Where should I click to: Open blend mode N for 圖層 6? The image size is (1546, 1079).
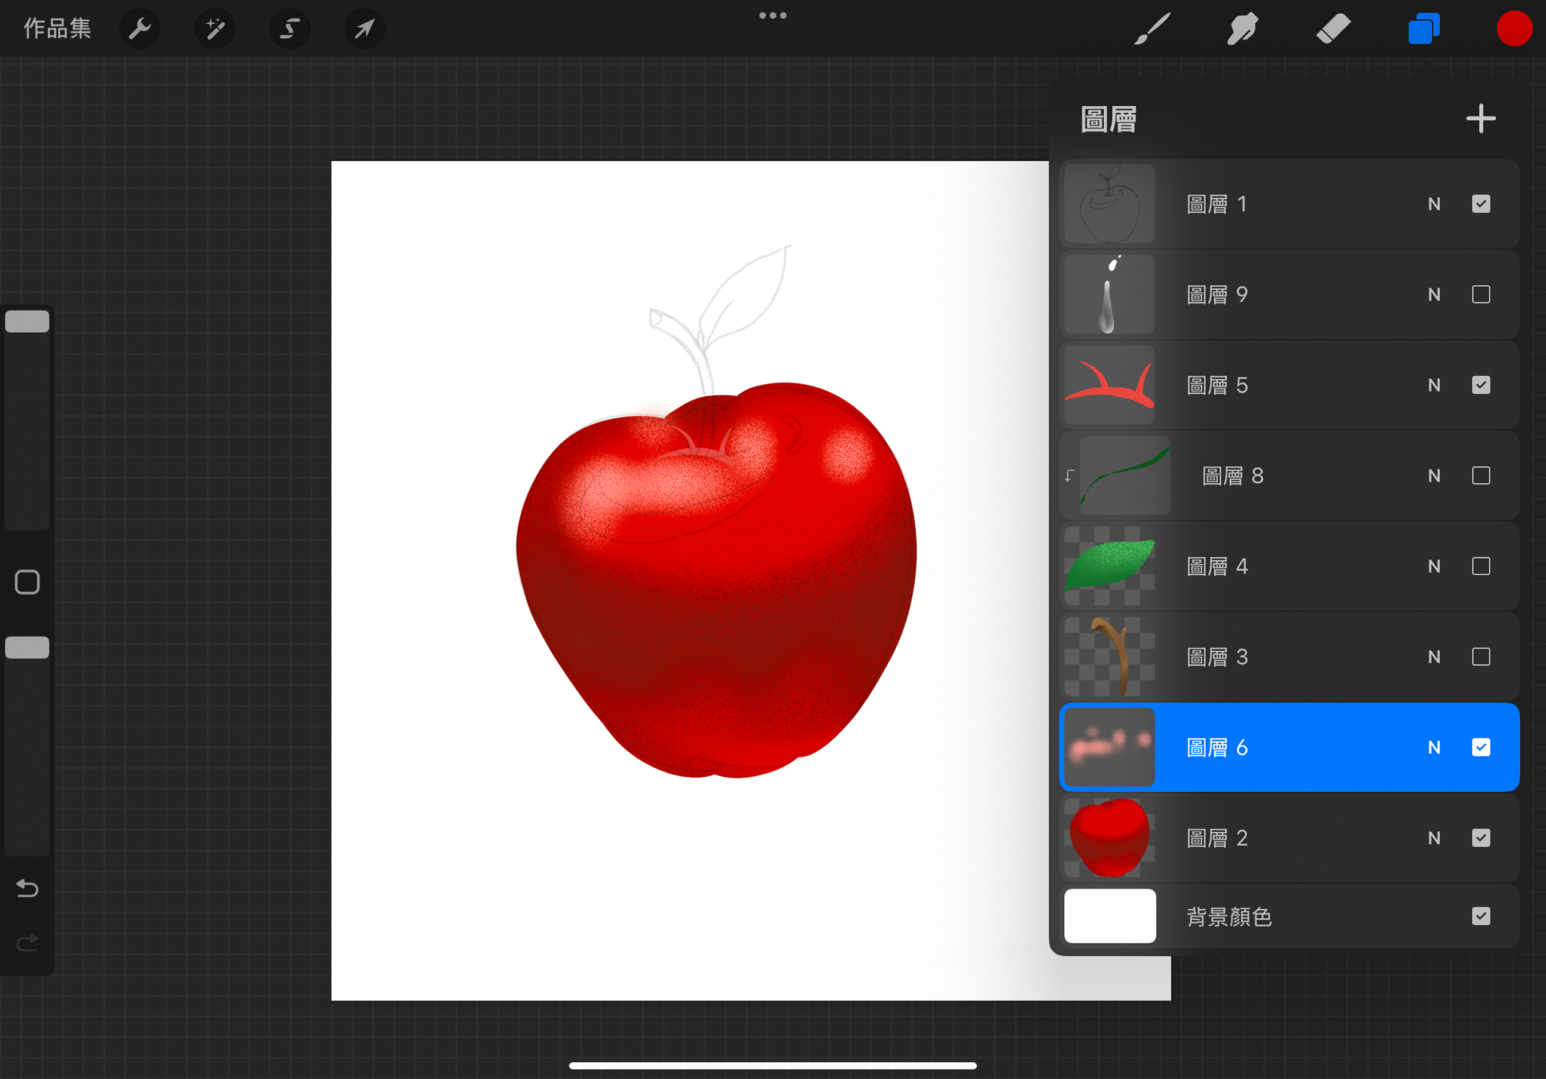point(1434,747)
